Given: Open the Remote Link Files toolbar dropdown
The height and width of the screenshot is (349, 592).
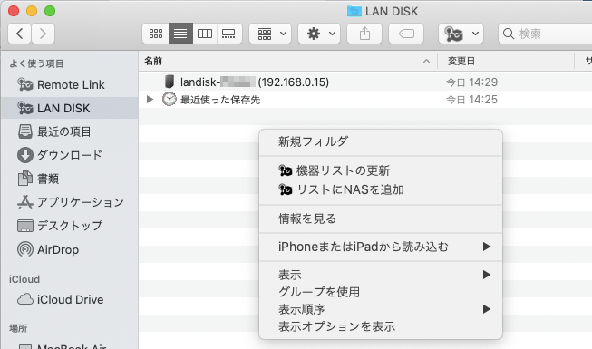Looking at the screenshot, I should pos(461,34).
